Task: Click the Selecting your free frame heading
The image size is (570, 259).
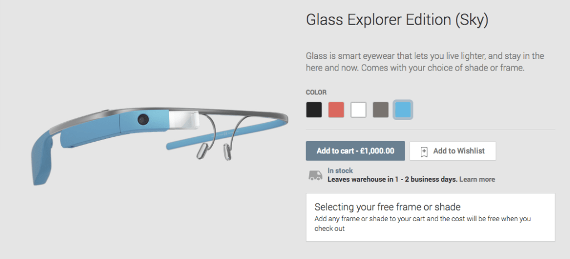Action: point(387,207)
